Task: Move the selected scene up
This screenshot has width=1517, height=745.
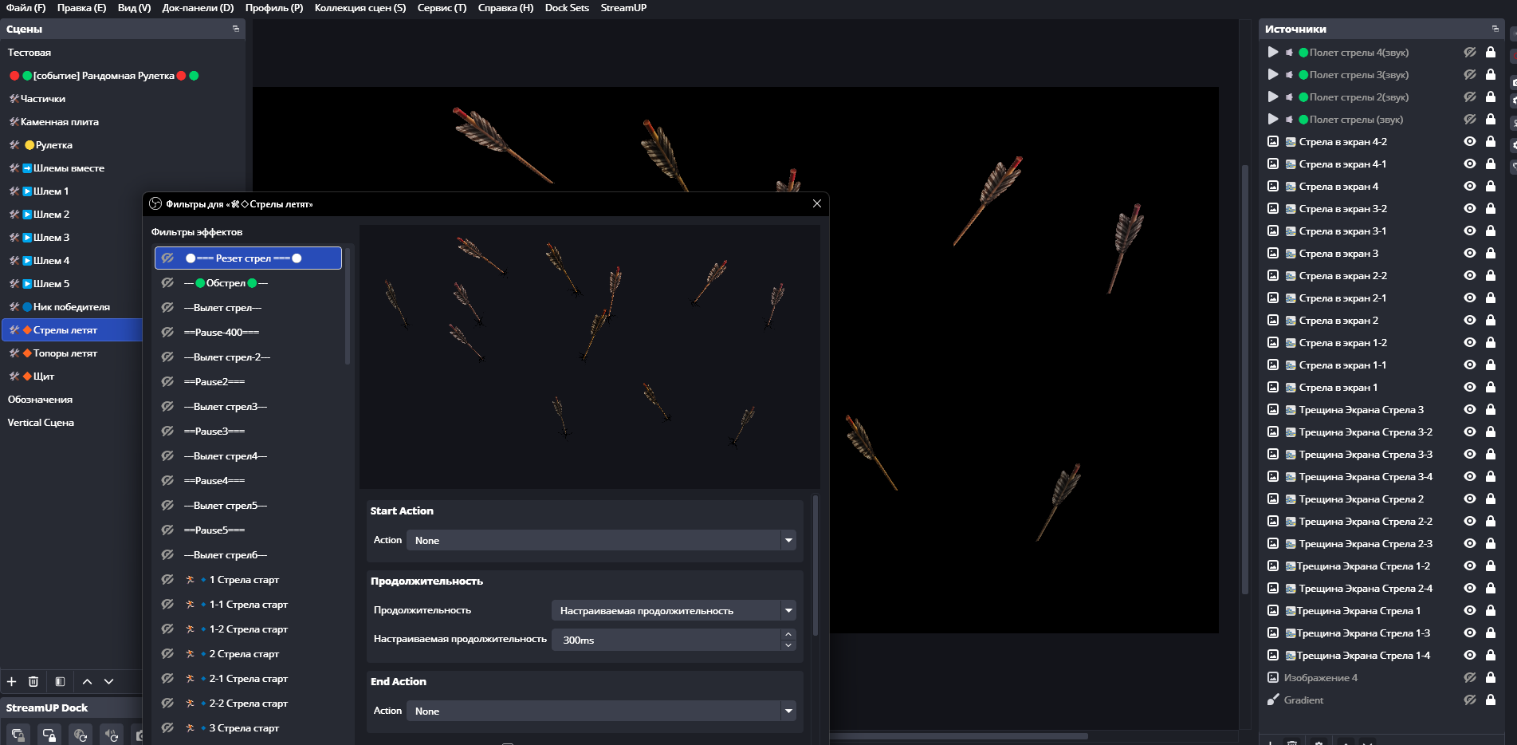Action: (x=87, y=681)
